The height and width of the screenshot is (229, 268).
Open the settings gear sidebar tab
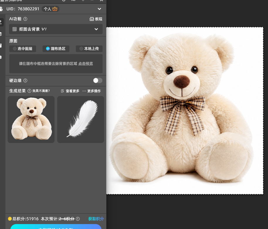pyautogui.click(x=1, y=57)
